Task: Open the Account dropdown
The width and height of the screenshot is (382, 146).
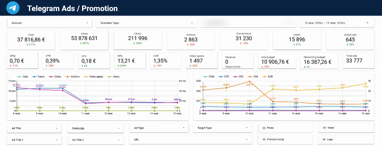Action: (50, 23)
